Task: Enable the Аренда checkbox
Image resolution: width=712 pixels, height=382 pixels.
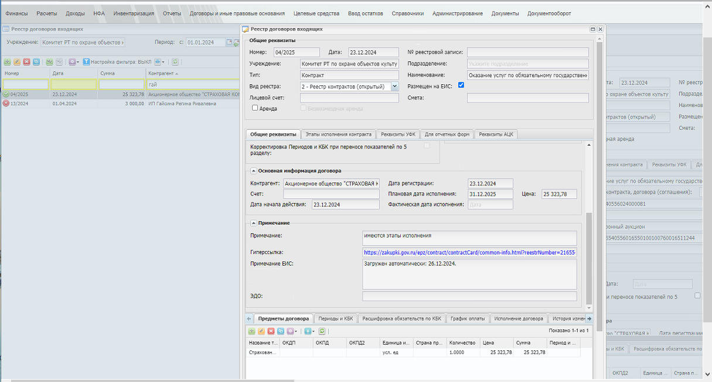Action: 255,108
